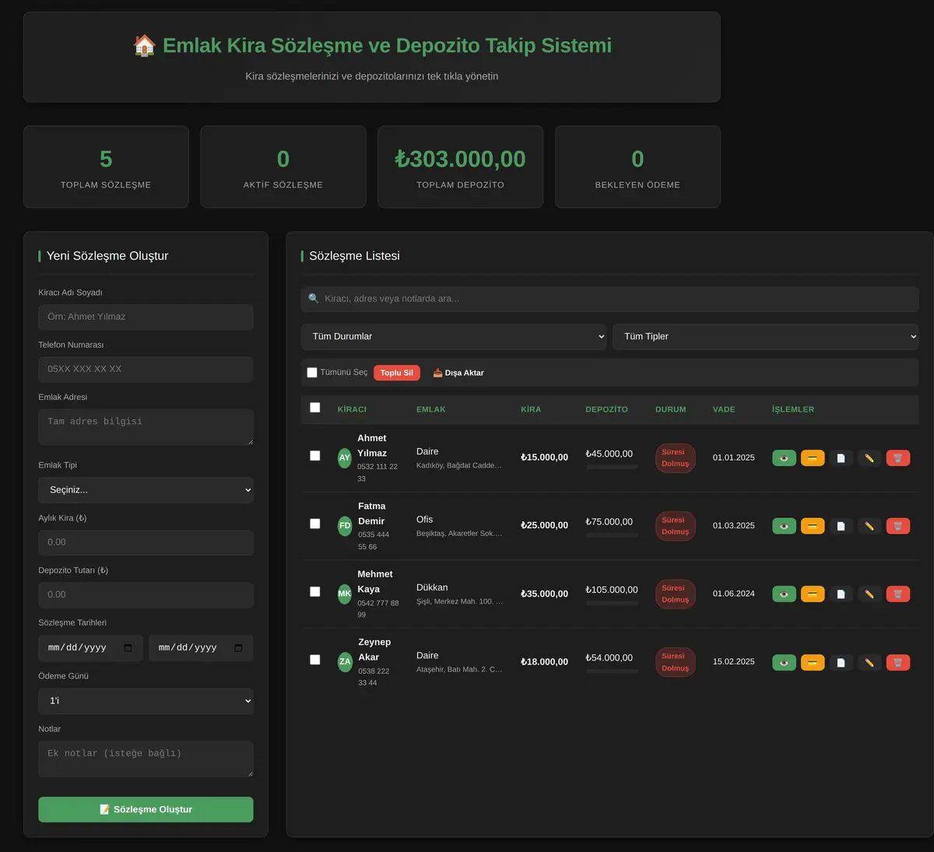
Task: Open the Emlak Tipi Seçiniz dropdown
Action: (x=146, y=490)
